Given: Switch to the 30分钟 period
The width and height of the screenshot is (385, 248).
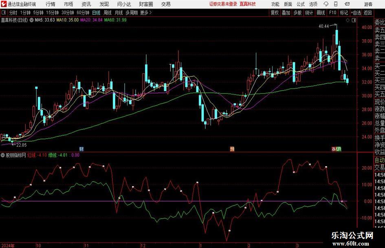Looking at the screenshot, I should 68,13.
